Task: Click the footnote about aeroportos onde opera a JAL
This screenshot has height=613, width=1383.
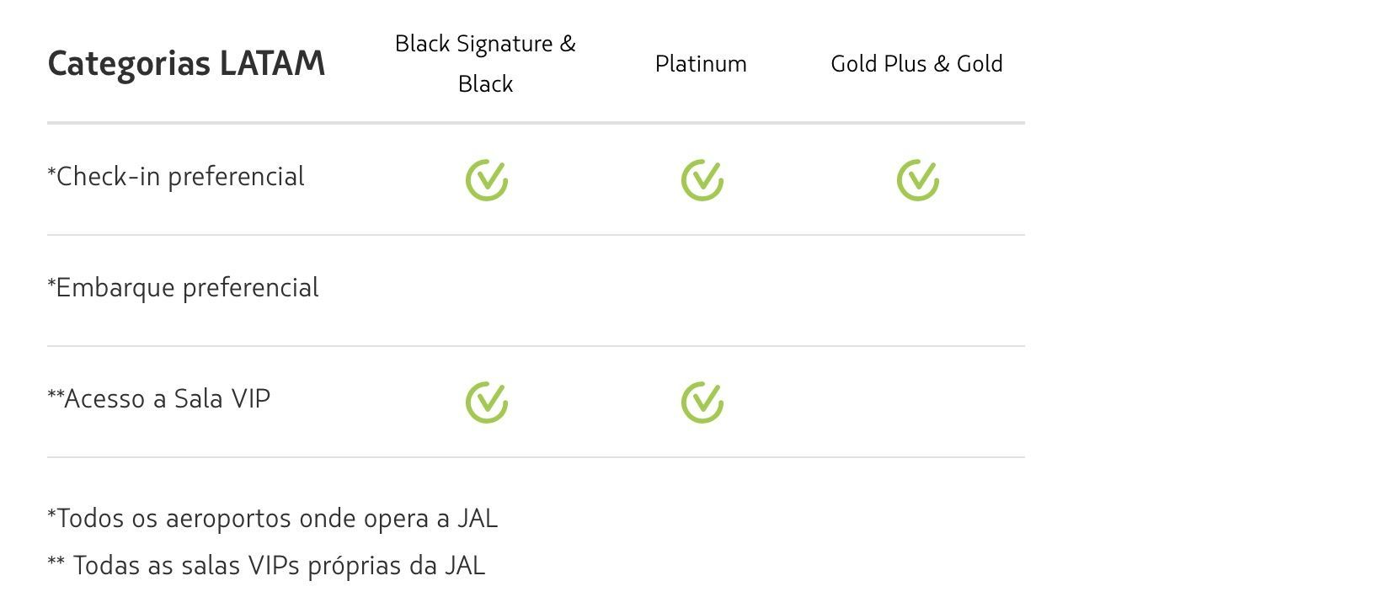Action: [x=273, y=519]
